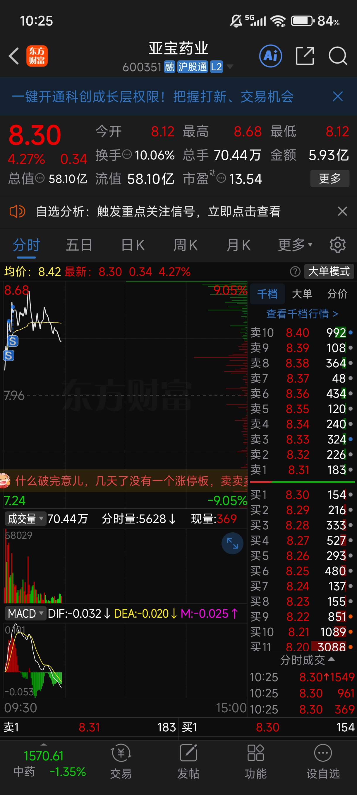Switch to the 分时 tab
Image resolution: width=357 pixels, height=795 pixels.
27,245
